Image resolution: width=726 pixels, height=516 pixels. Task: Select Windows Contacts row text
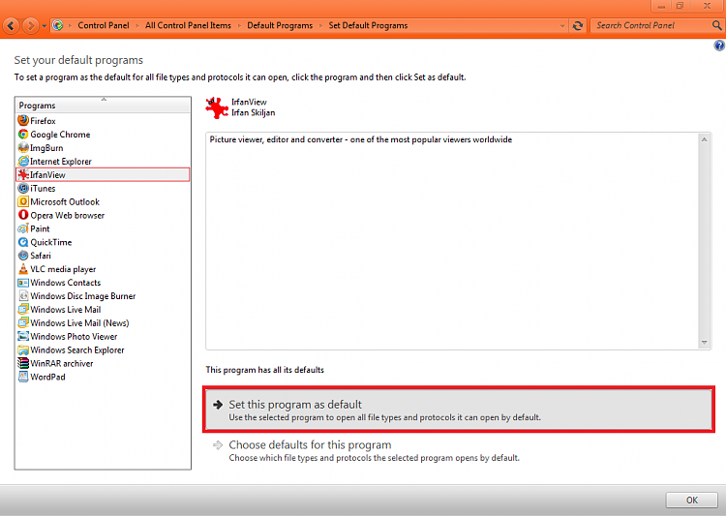tap(65, 283)
